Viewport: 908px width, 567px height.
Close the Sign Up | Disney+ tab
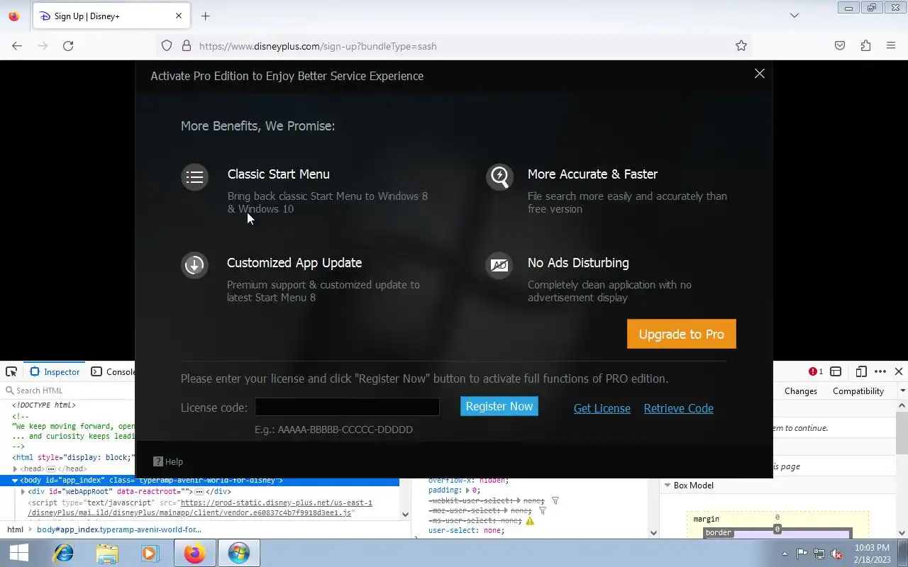[179, 16]
